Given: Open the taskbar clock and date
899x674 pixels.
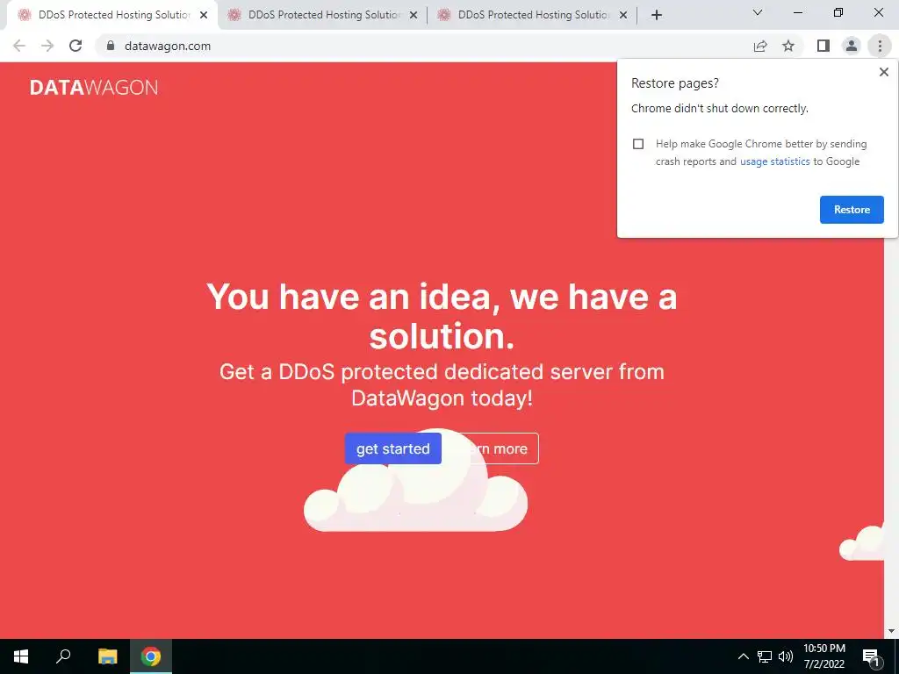Looking at the screenshot, I should click(823, 656).
